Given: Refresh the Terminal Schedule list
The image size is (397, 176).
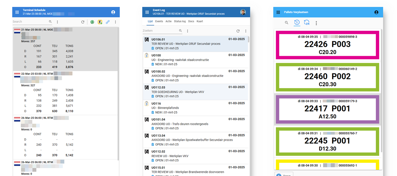Looking at the screenshot, I should click(x=83, y=22).
